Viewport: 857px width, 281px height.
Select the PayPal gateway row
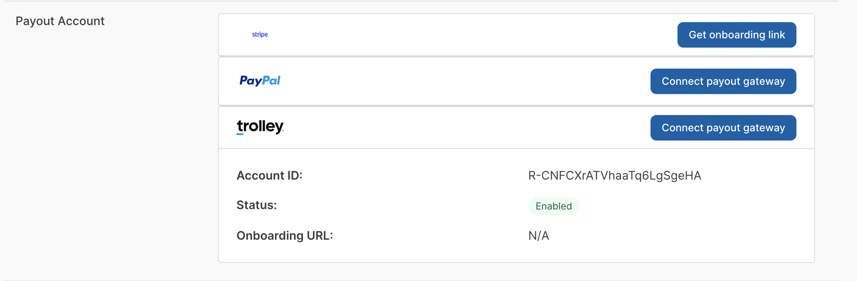tap(443, 81)
